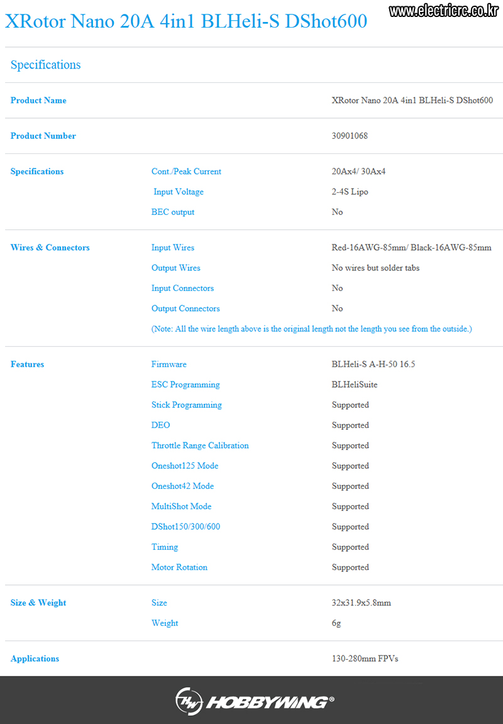The height and width of the screenshot is (724, 503).
Task: Click the ESC Programming label
Action: click(185, 385)
